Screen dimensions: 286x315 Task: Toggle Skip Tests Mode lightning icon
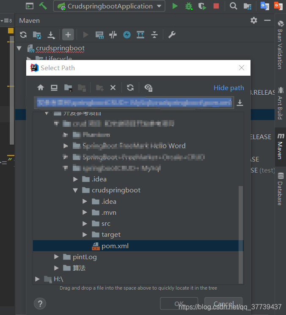pyautogui.click(x=126, y=35)
